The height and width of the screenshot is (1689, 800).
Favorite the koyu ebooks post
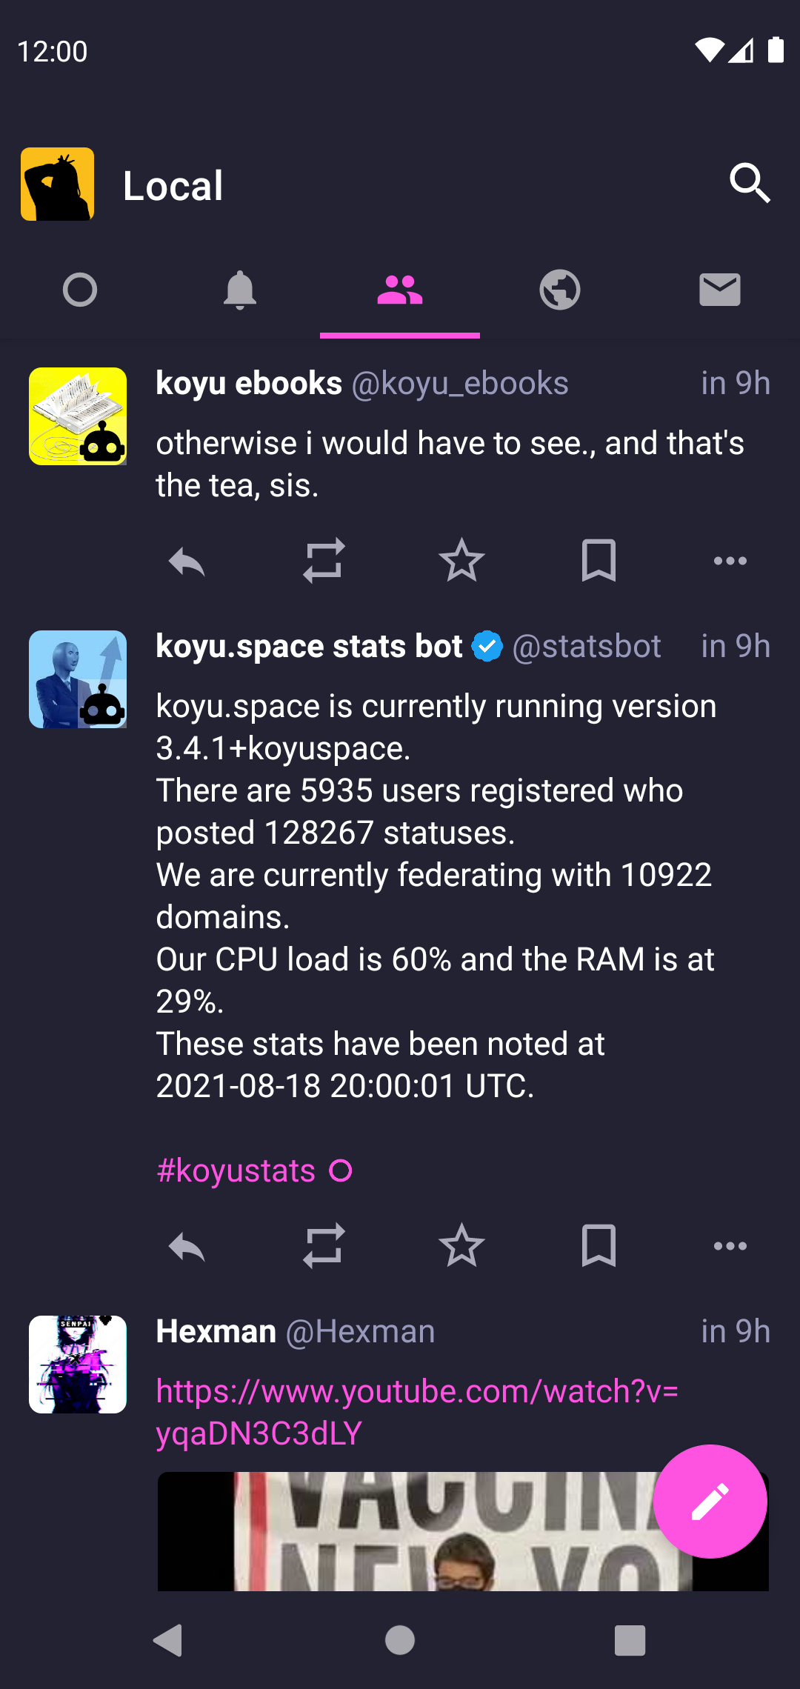461,561
